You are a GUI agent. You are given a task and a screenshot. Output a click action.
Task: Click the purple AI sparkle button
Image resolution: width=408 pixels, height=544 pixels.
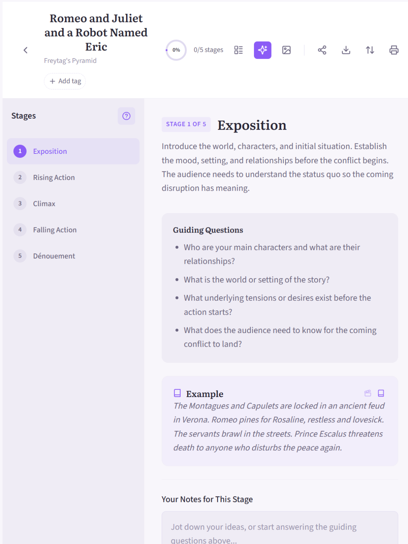[263, 50]
